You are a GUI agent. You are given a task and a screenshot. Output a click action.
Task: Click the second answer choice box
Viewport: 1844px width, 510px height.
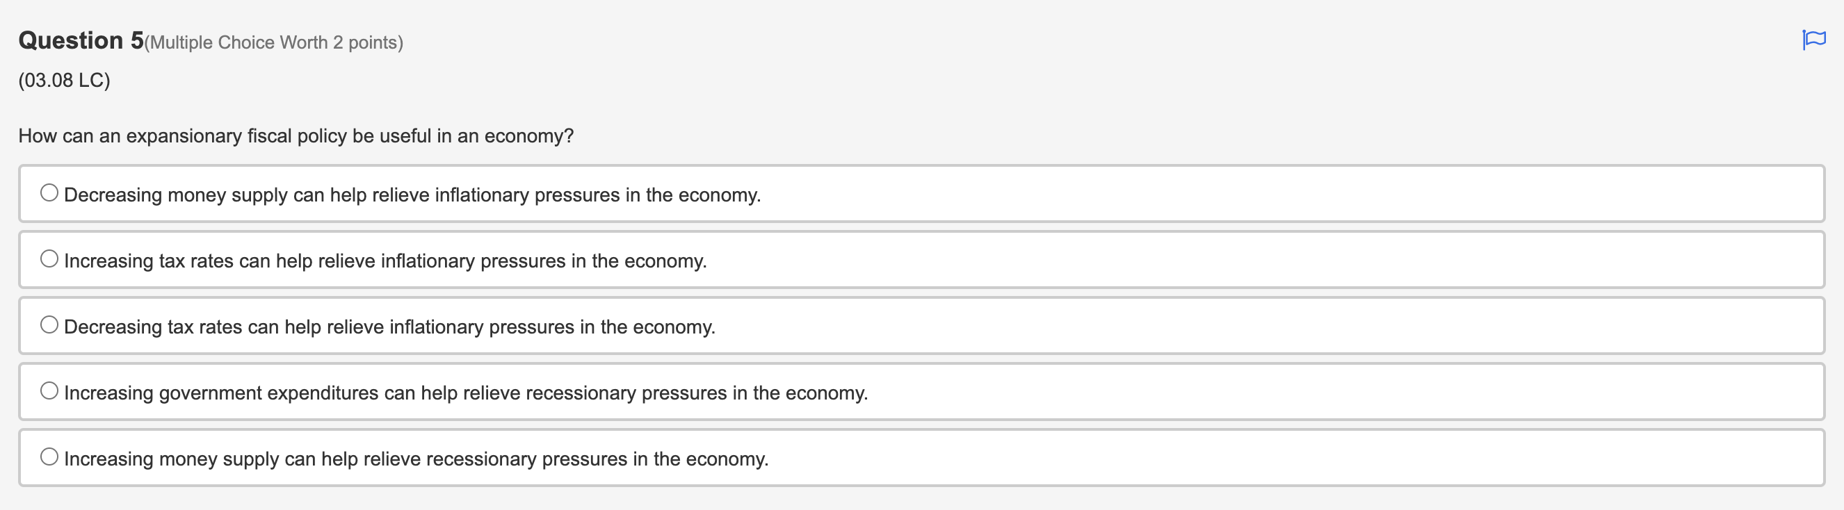click(x=921, y=260)
